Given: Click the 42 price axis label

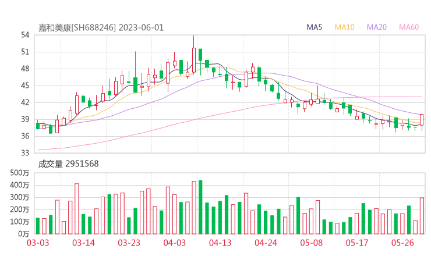Looking at the screenshot, I should (25, 102).
